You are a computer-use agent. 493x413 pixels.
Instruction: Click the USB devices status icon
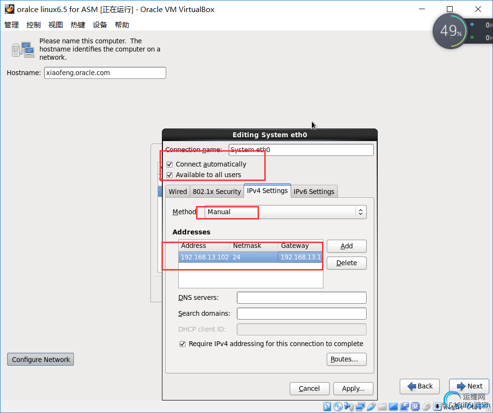371,406
